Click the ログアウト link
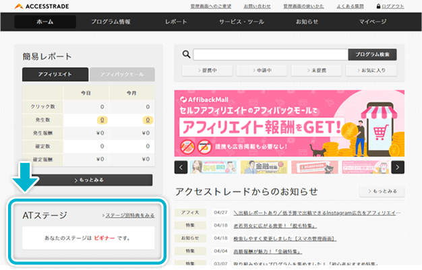The image size is (422, 270). 392,6
